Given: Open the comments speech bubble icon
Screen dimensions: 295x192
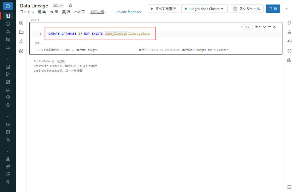Looking at the screenshot, I should (289, 23).
